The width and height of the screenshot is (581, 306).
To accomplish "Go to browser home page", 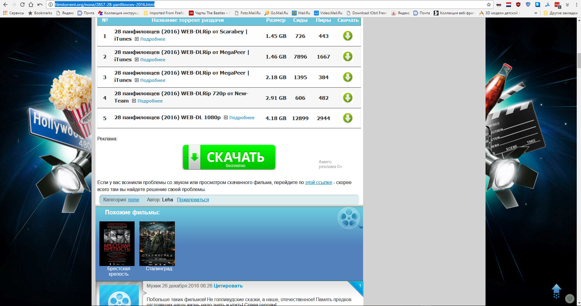I will tap(31, 5).
